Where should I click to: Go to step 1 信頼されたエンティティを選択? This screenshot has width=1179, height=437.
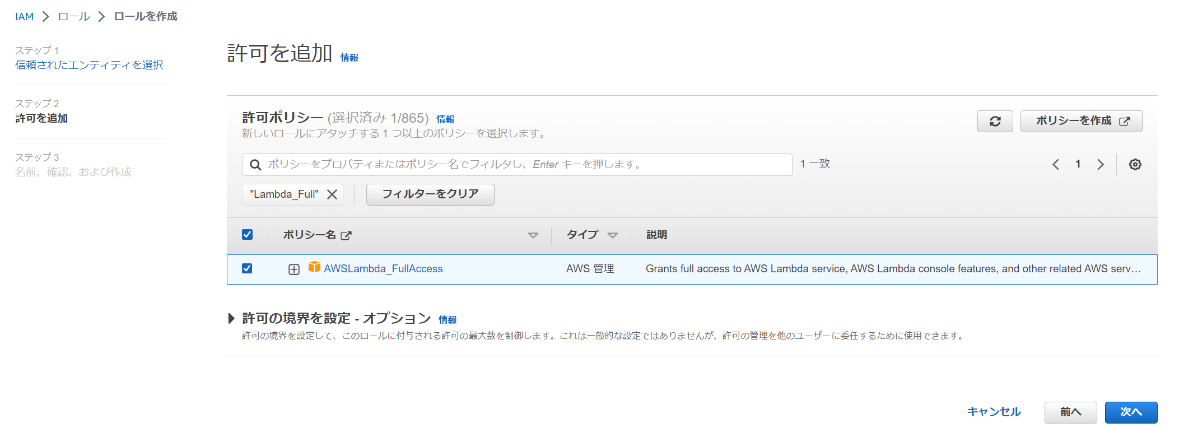89,65
